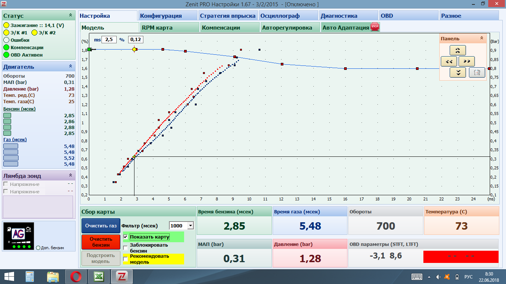Select the red curve point at 16 ms
The image size is (506, 284).
[345, 68]
